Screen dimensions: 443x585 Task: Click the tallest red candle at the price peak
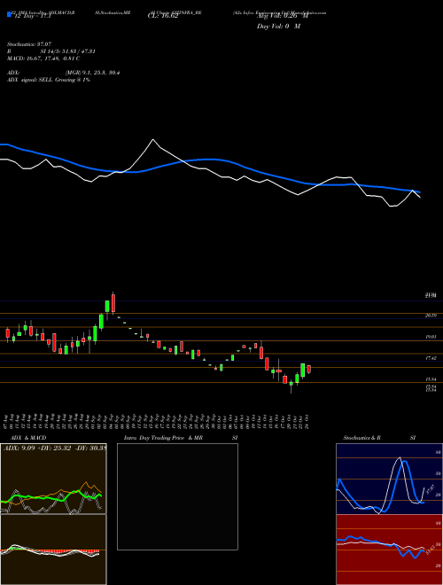pos(113,303)
